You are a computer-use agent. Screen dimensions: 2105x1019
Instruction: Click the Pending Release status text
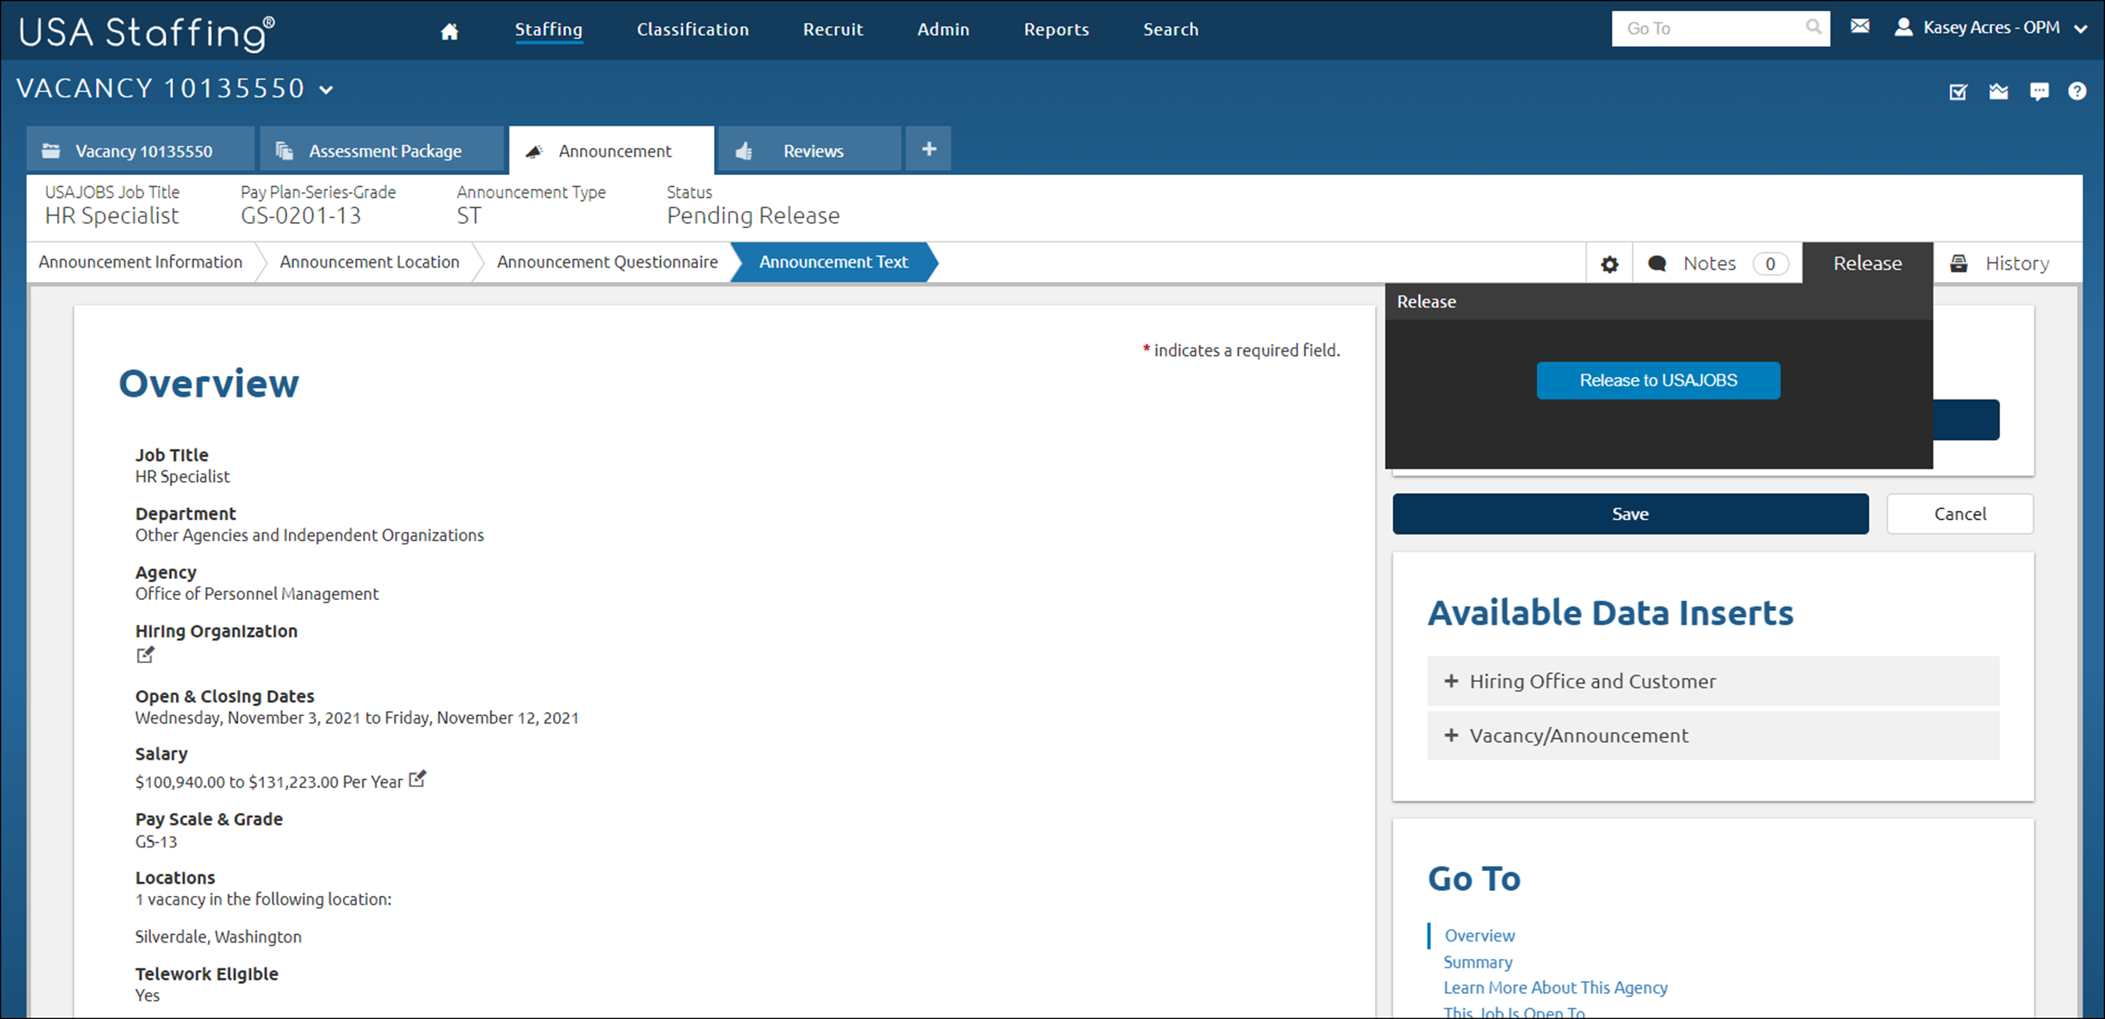pyautogui.click(x=753, y=216)
